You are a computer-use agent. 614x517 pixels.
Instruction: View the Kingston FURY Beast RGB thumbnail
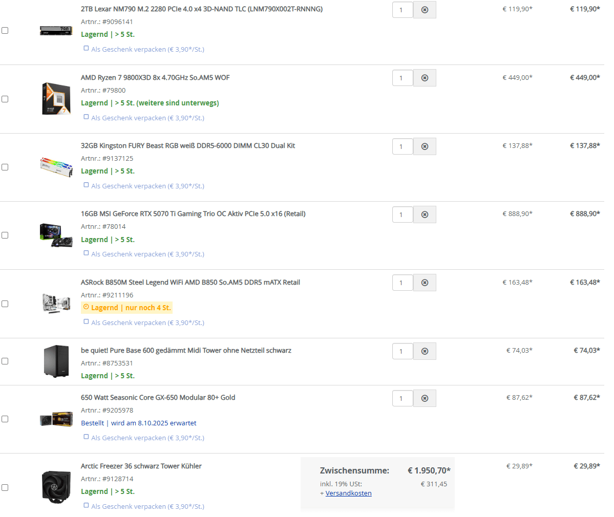[x=56, y=167]
